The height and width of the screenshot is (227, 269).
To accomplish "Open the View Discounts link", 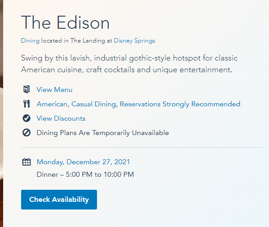I will click(x=61, y=118).
